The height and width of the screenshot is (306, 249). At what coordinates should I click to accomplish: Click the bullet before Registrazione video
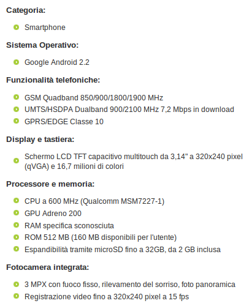pos(16,296)
